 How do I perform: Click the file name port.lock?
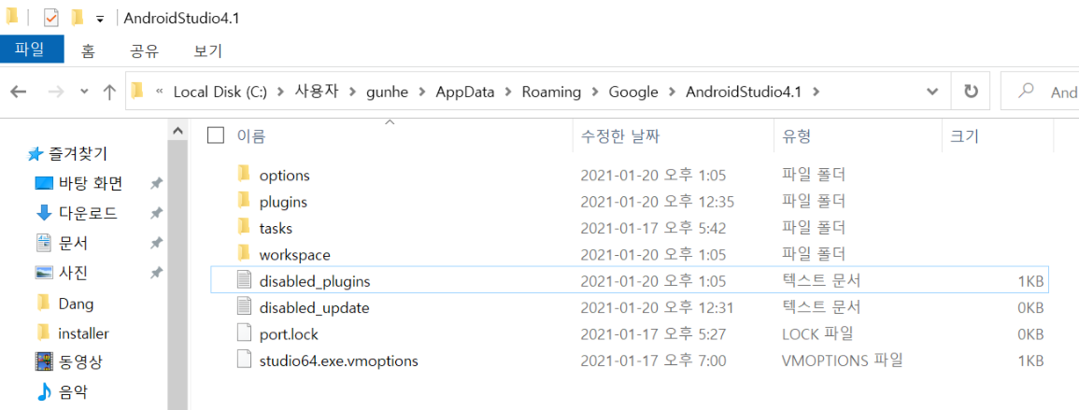(x=289, y=334)
